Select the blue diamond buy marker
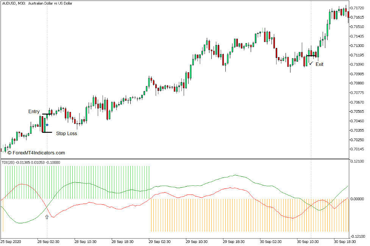The height and width of the screenshot is (246, 370). coord(47,124)
